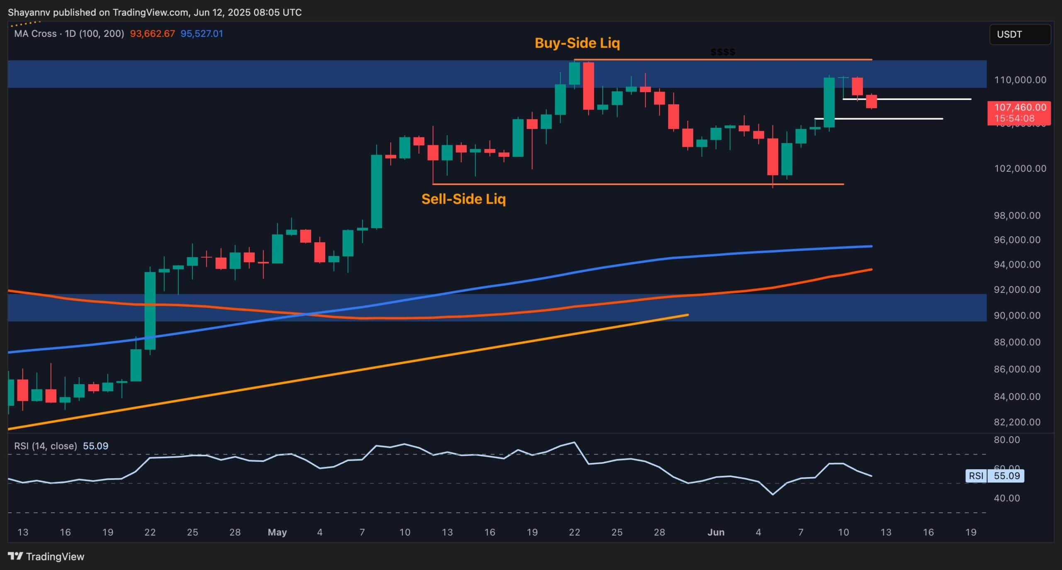Click the orange MA value 93,662.67
This screenshot has width=1062, height=570.
(152, 34)
